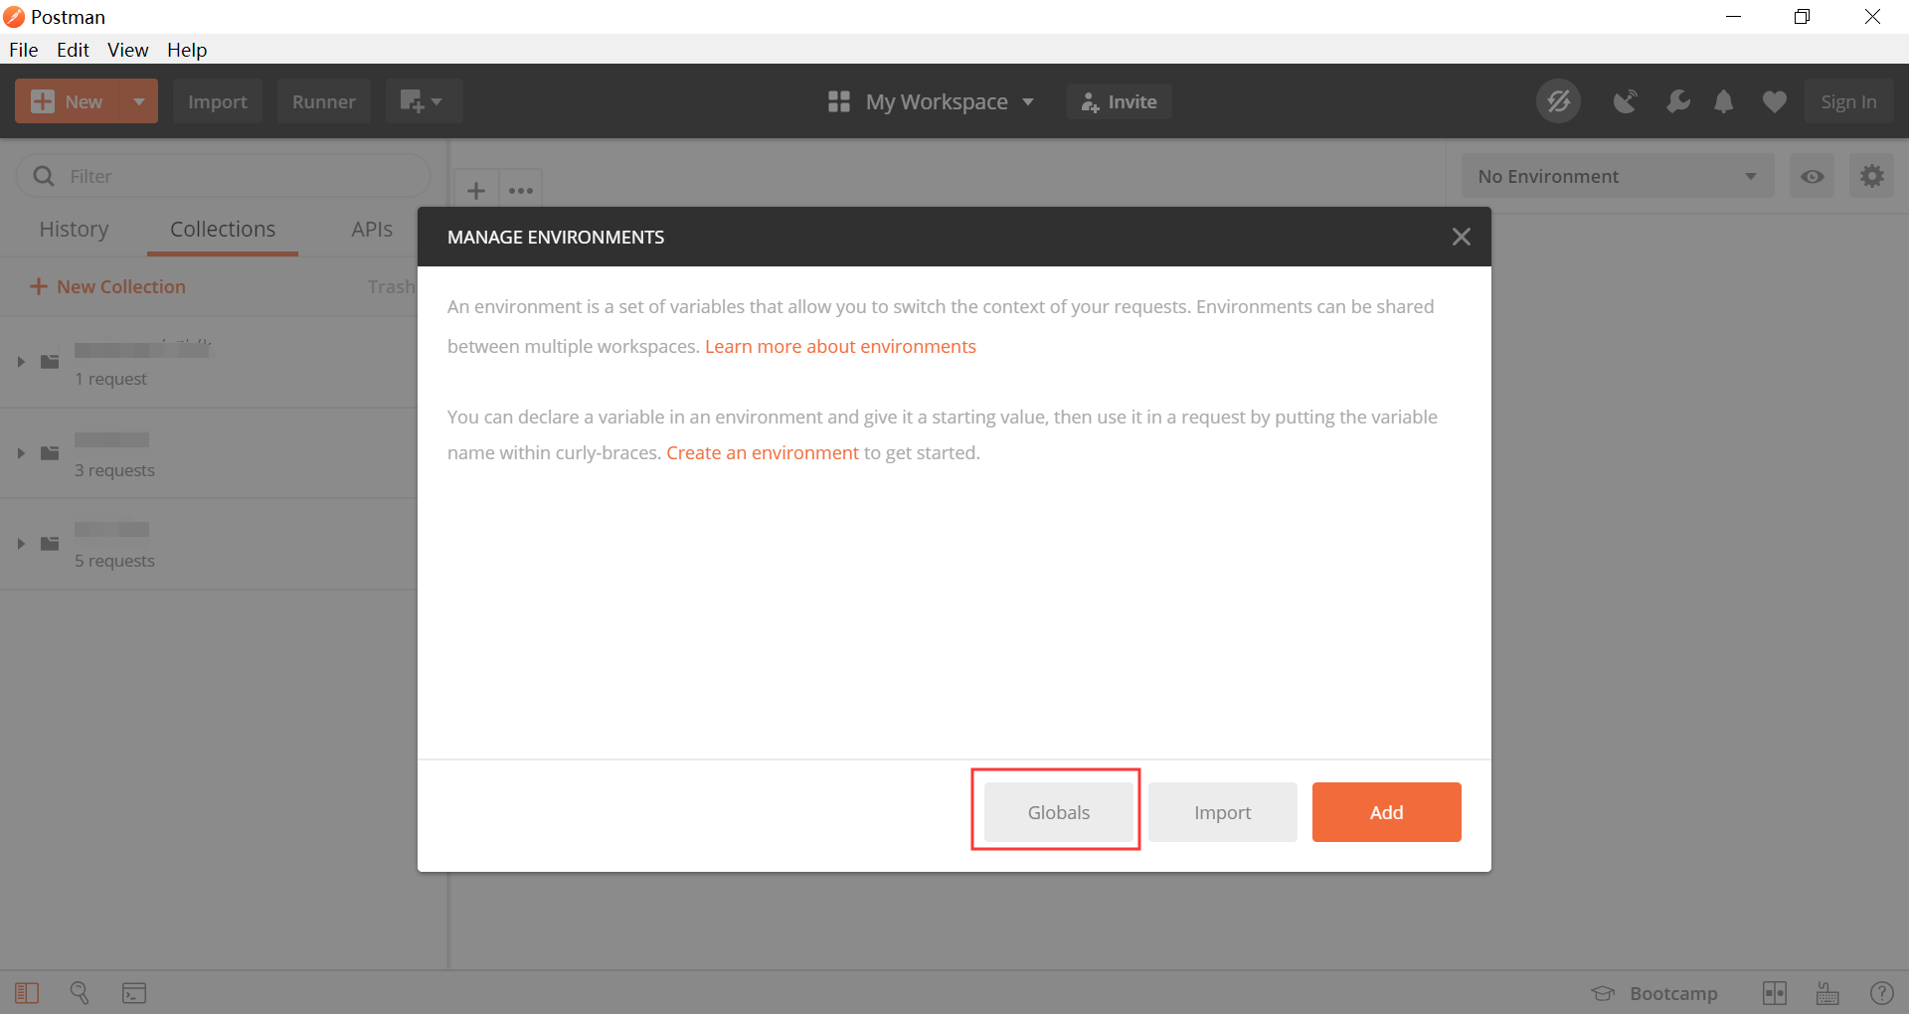Click the Import button in Manage Environments
1909x1014 pixels.
pyautogui.click(x=1222, y=812)
